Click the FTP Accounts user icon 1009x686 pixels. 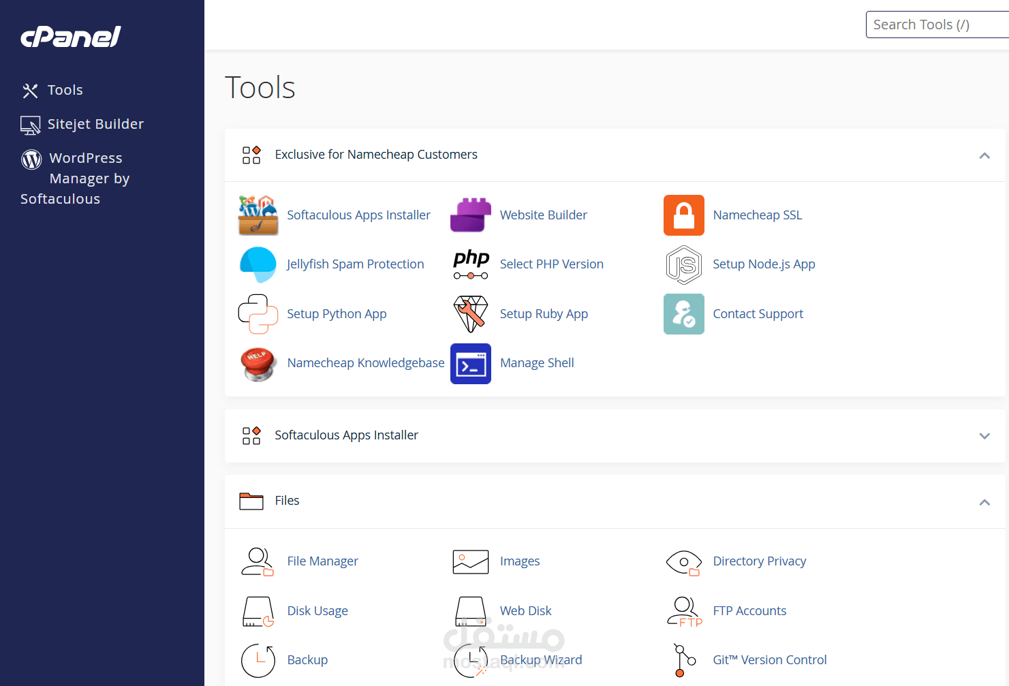(x=684, y=612)
